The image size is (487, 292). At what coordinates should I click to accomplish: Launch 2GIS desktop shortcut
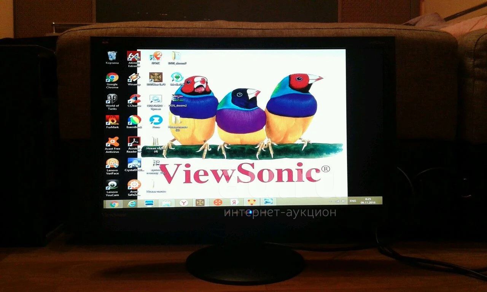(156, 58)
